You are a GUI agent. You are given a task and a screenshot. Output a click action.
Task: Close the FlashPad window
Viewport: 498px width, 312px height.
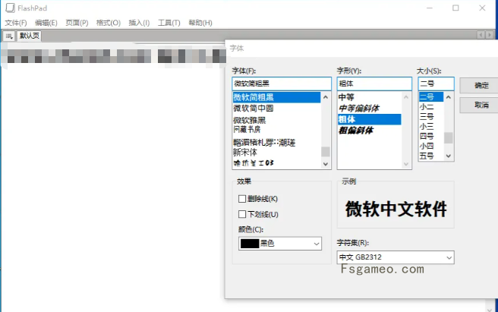(x=482, y=8)
